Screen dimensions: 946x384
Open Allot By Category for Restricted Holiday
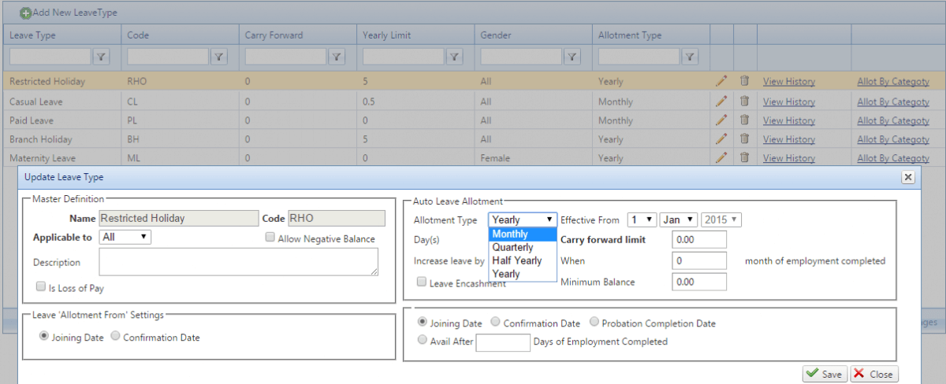[893, 81]
